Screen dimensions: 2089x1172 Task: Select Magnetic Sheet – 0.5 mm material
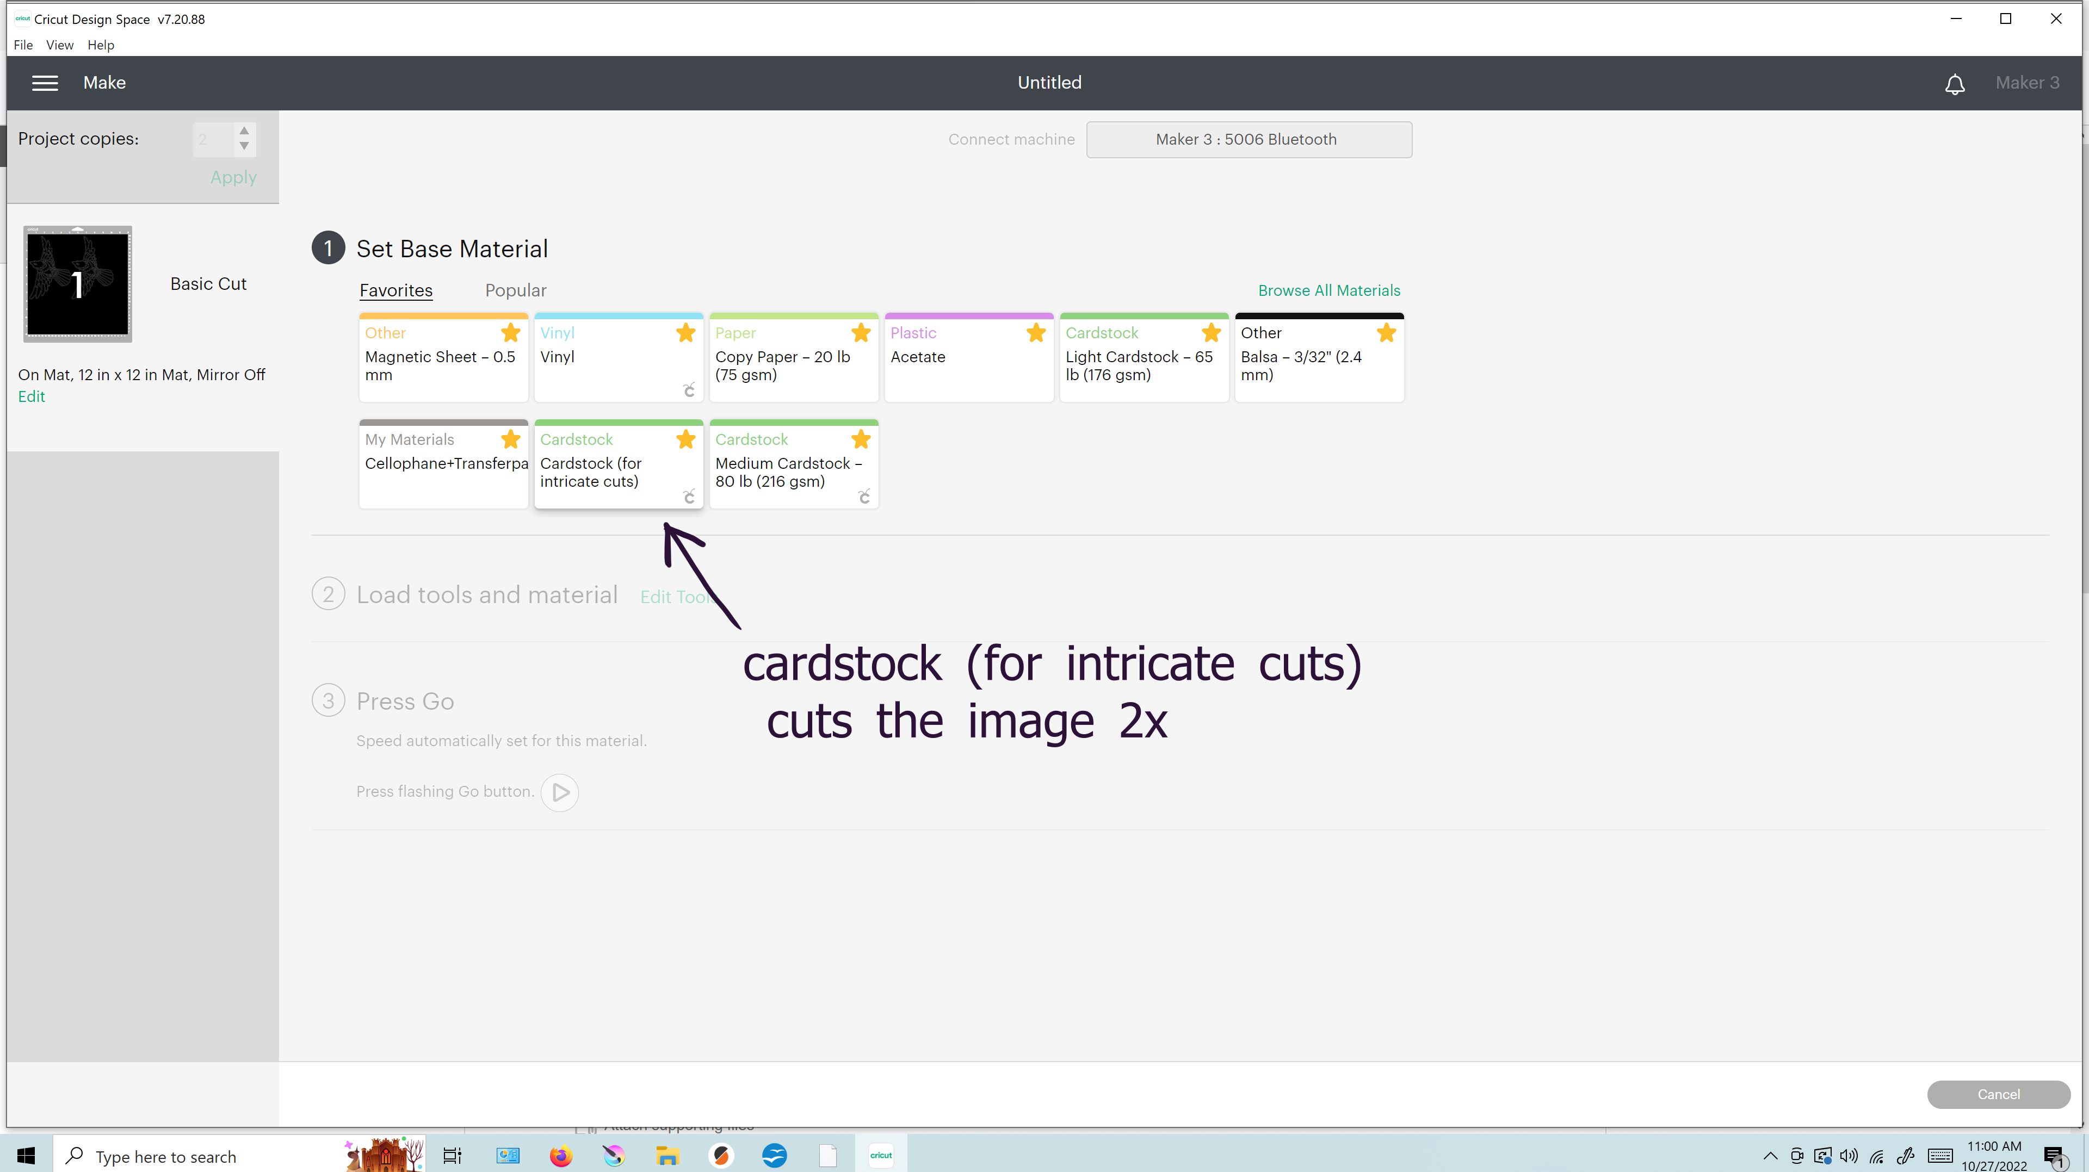pos(443,357)
